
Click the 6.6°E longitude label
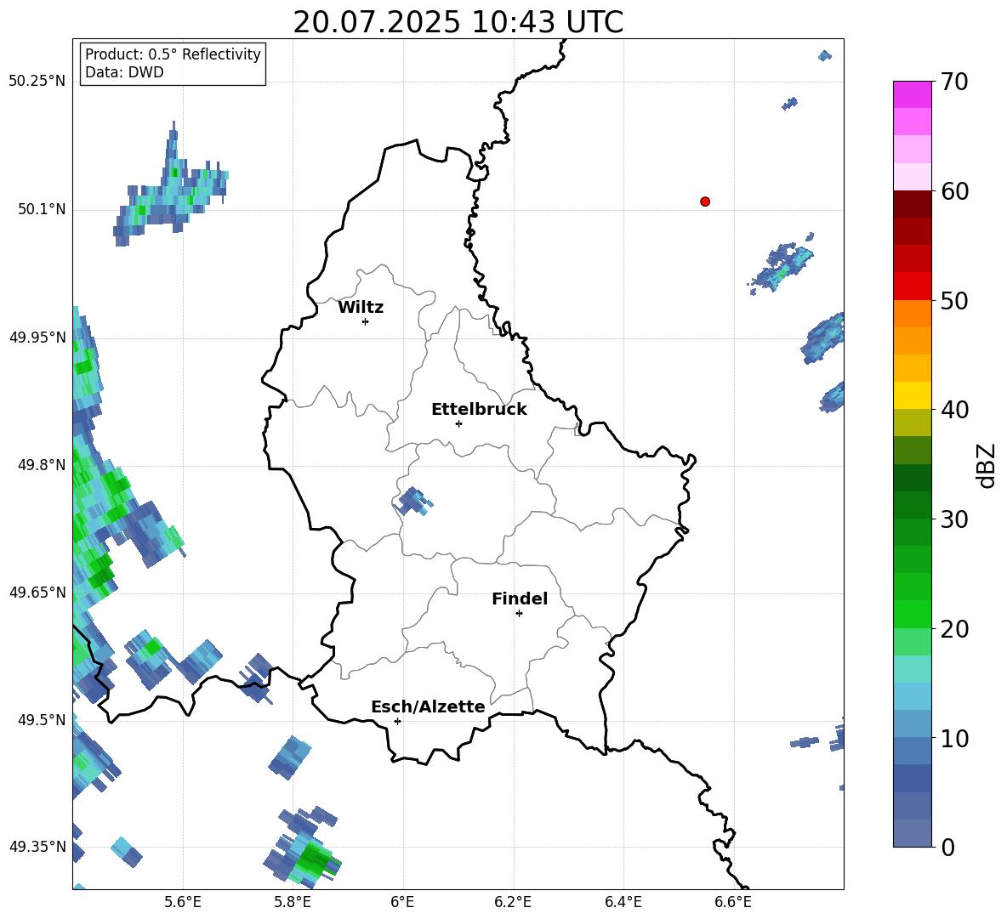(x=733, y=902)
